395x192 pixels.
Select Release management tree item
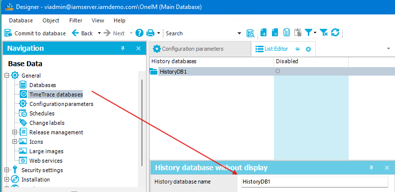(56, 132)
